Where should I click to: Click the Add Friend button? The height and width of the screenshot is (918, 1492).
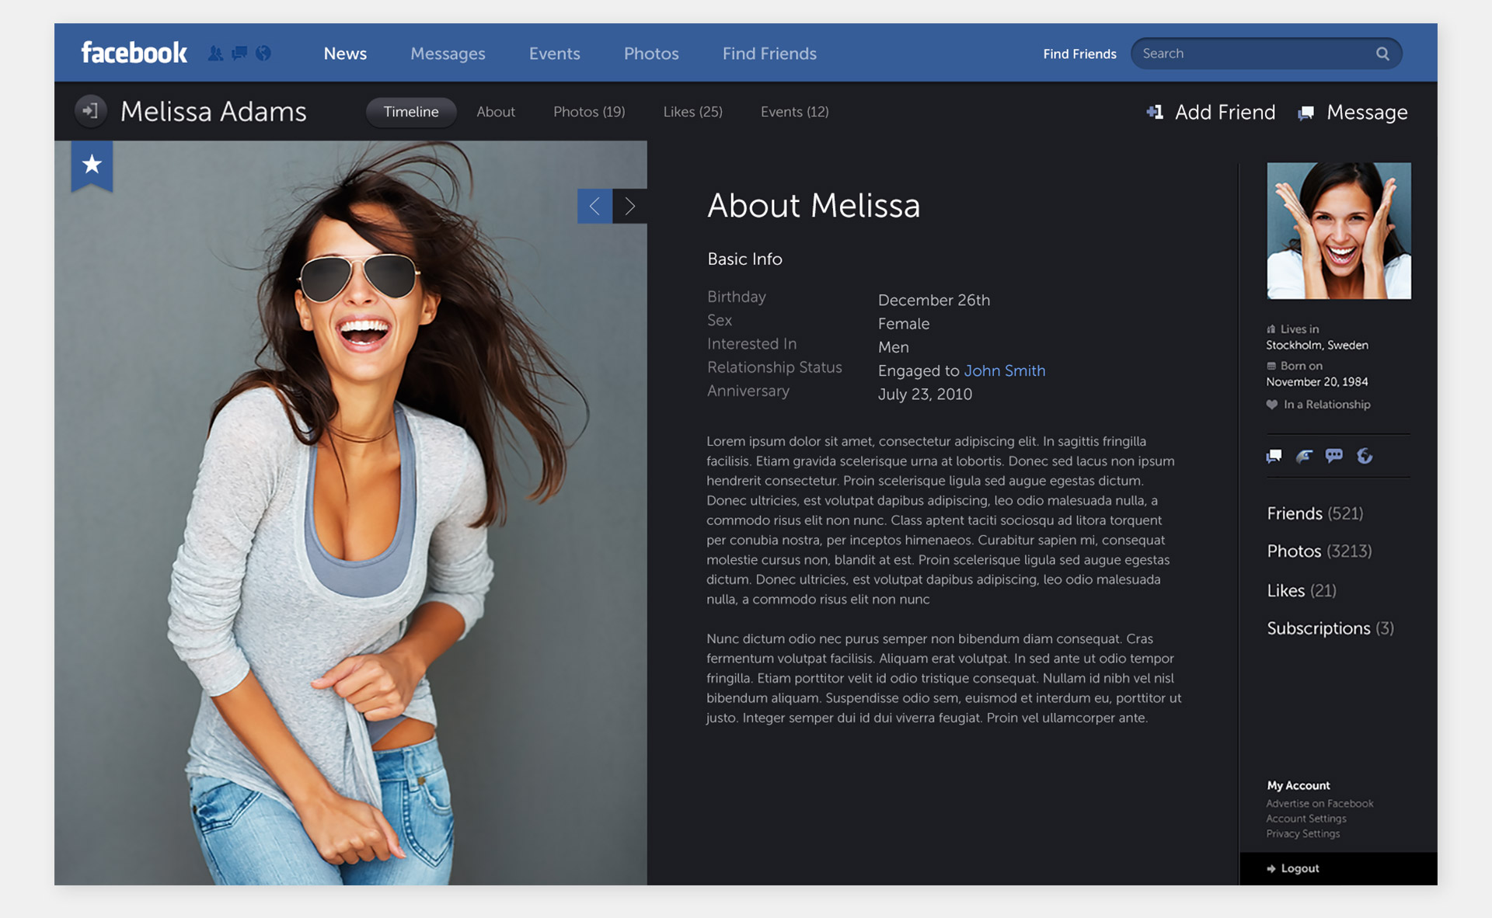click(1211, 113)
